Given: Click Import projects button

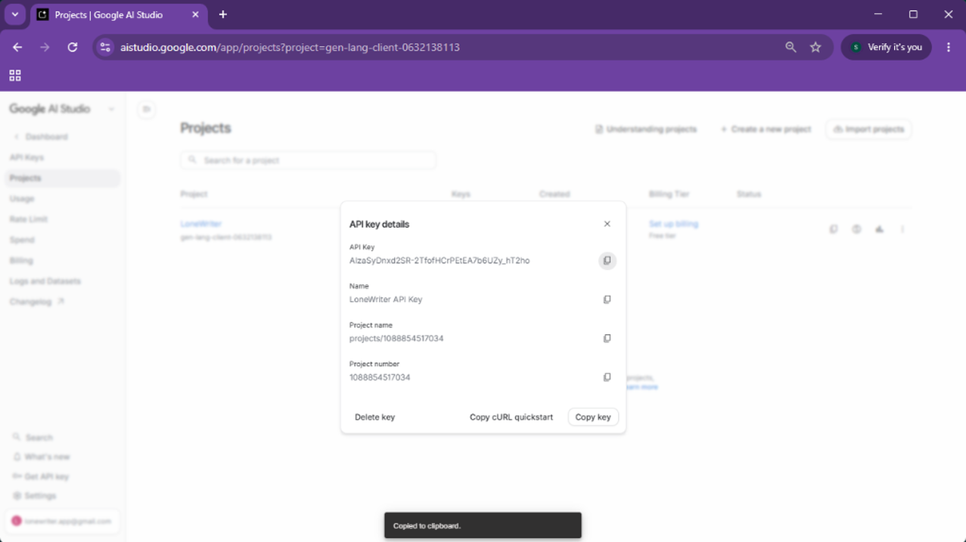Looking at the screenshot, I should [x=868, y=129].
